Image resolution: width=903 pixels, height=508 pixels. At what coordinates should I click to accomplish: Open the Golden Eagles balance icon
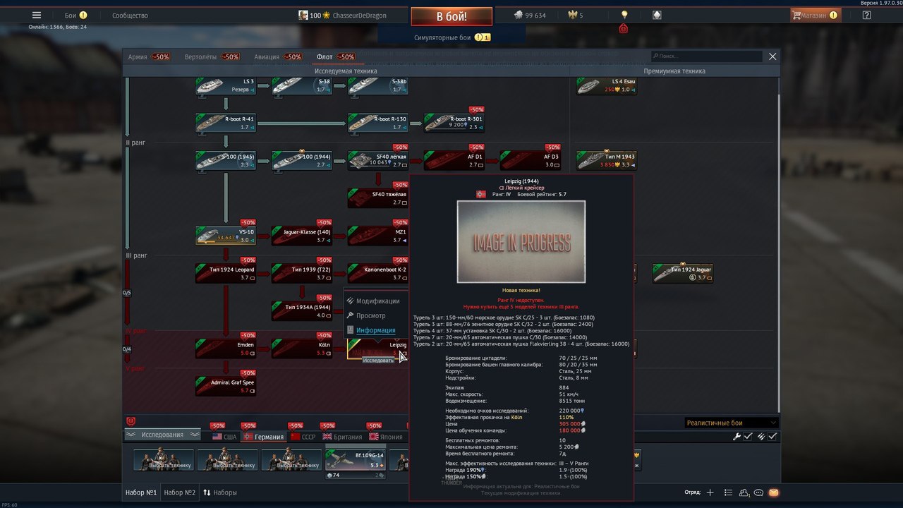(x=574, y=15)
